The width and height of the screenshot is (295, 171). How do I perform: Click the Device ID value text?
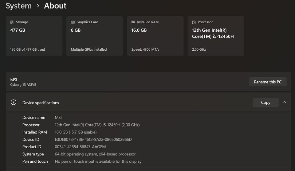93,139
